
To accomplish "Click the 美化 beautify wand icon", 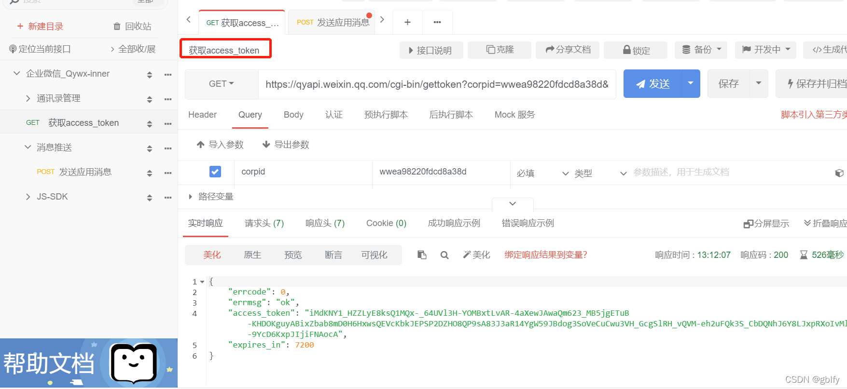I will click(x=476, y=255).
